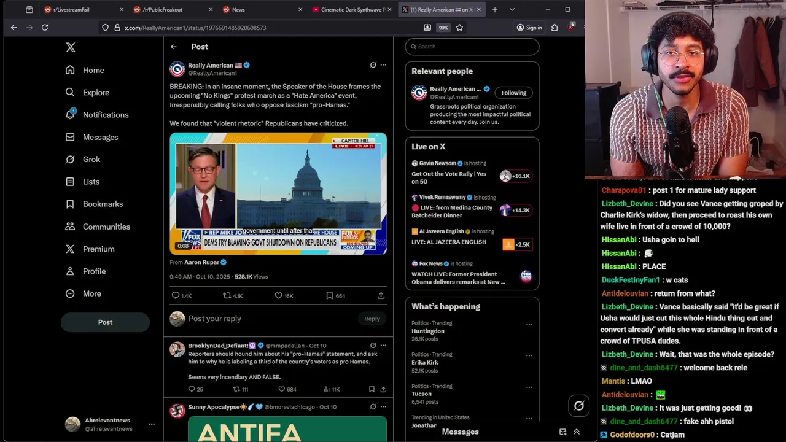The width and height of the screenshot is (786, 442).
Task: Open the Fox News live Obama remarks
Action: pos(472,273)
